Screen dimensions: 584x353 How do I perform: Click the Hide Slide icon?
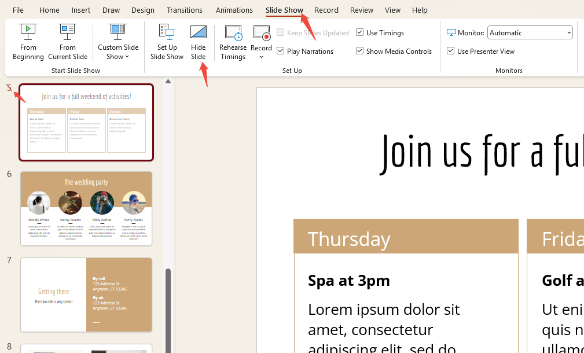[x=198, y=32]
